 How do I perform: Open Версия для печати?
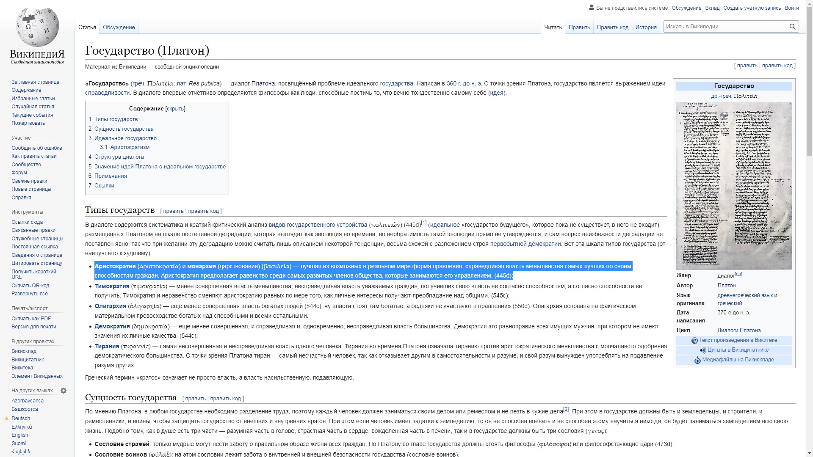[x=33, y=327]
